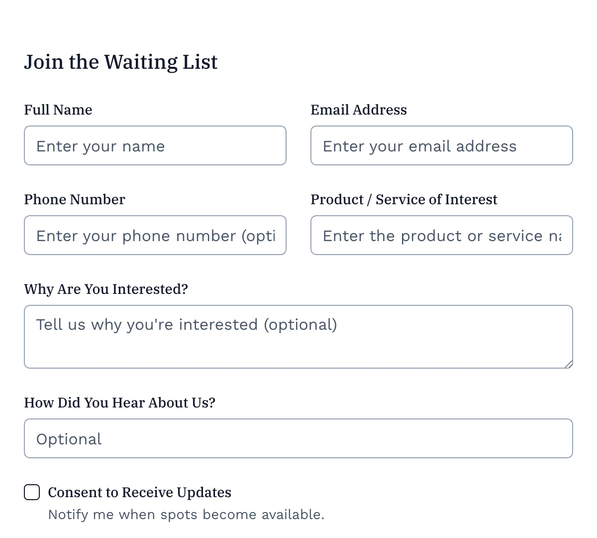The width and height of the screenshot is (597, 538).
Task: Click the Product / Service of Interest field
Action: [441, 235]
